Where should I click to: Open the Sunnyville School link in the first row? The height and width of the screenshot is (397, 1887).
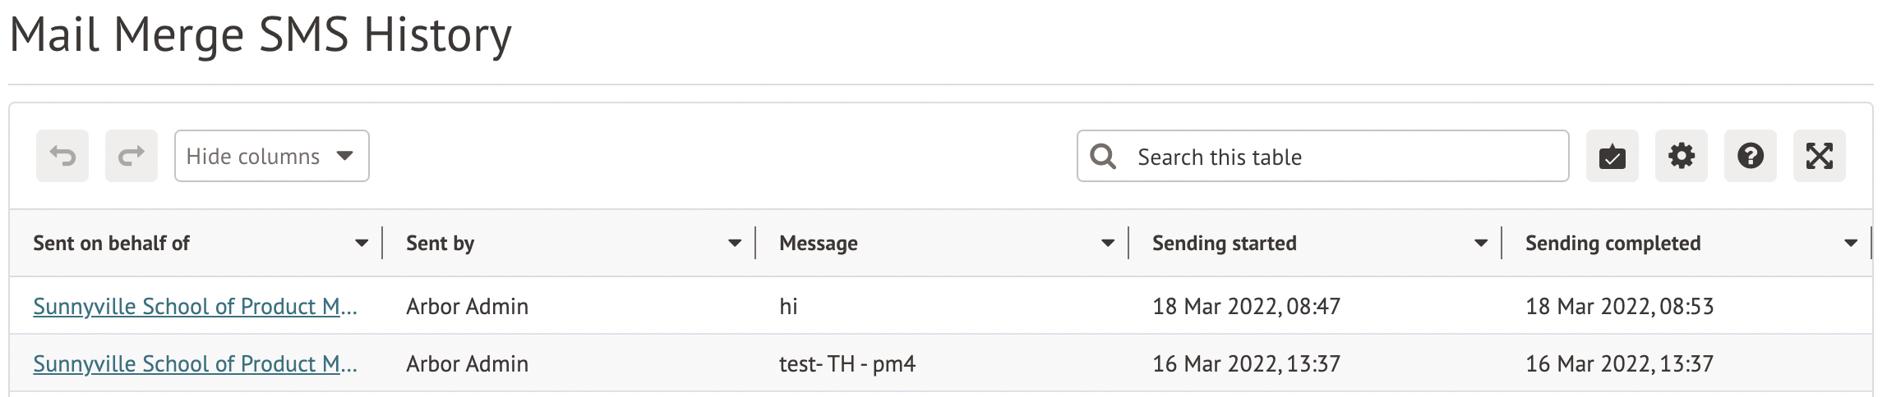click(x=195, y=306)
